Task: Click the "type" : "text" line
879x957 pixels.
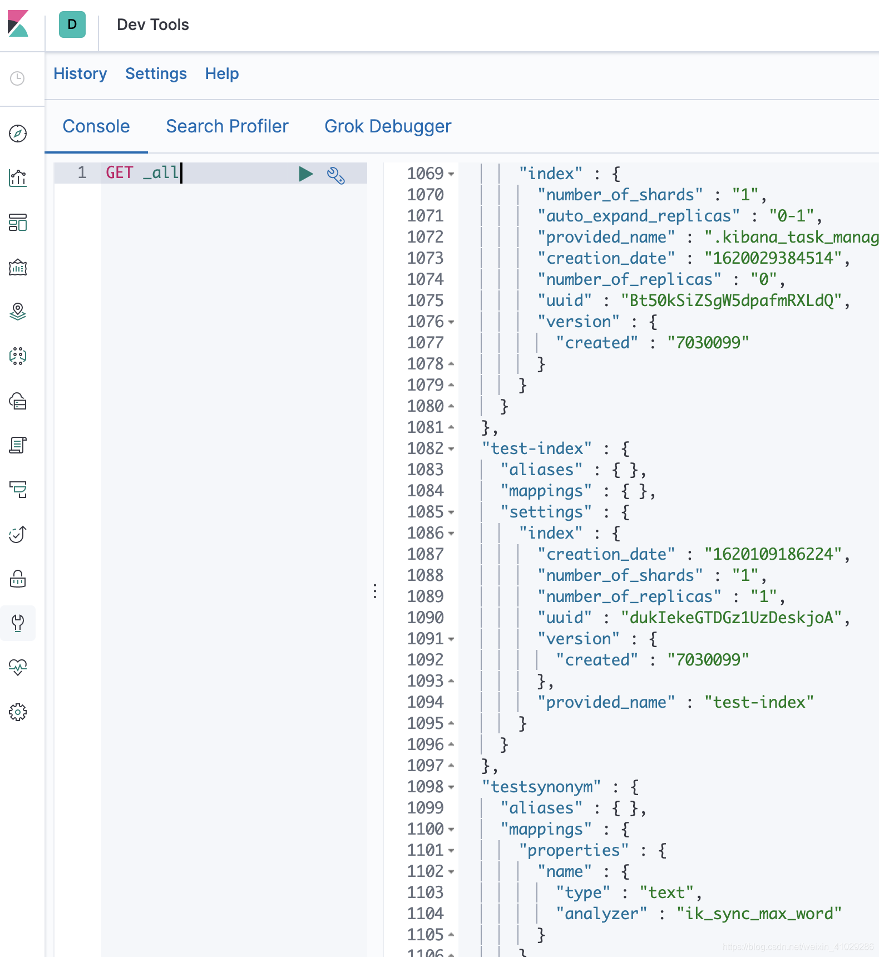Action: pyautogui.click(x=629, y=892)
